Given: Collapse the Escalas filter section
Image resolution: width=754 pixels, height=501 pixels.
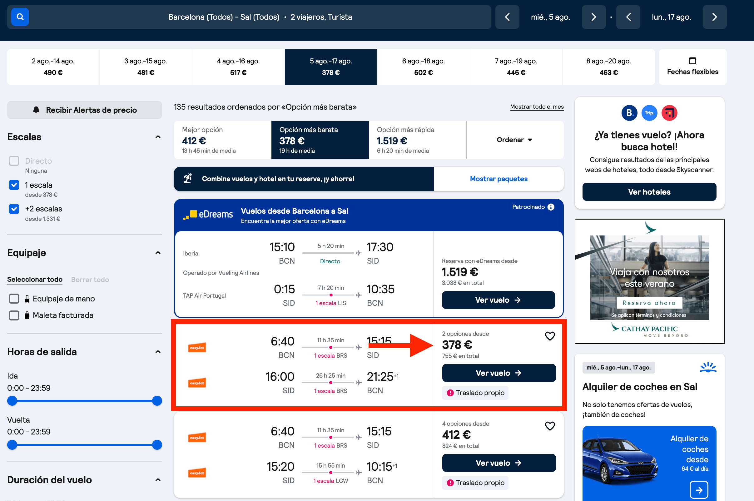Looking at the screenshot, I should click(x=158, y=137).
